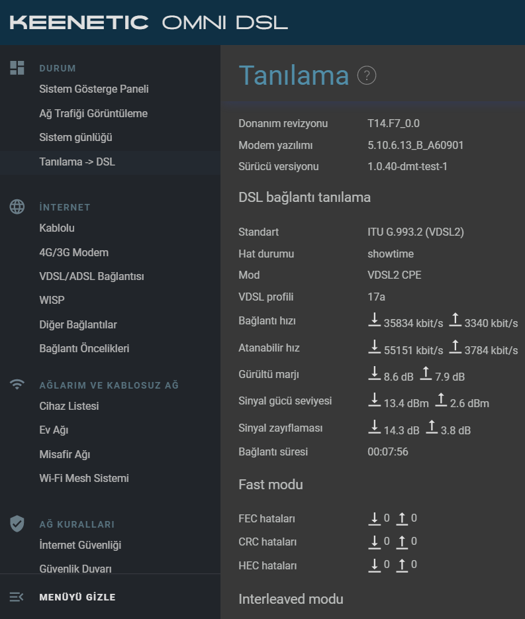Open Kablolu connection settings
This screenshot has width=525, height=619.
pyautogui.click(x=57, y=228)
